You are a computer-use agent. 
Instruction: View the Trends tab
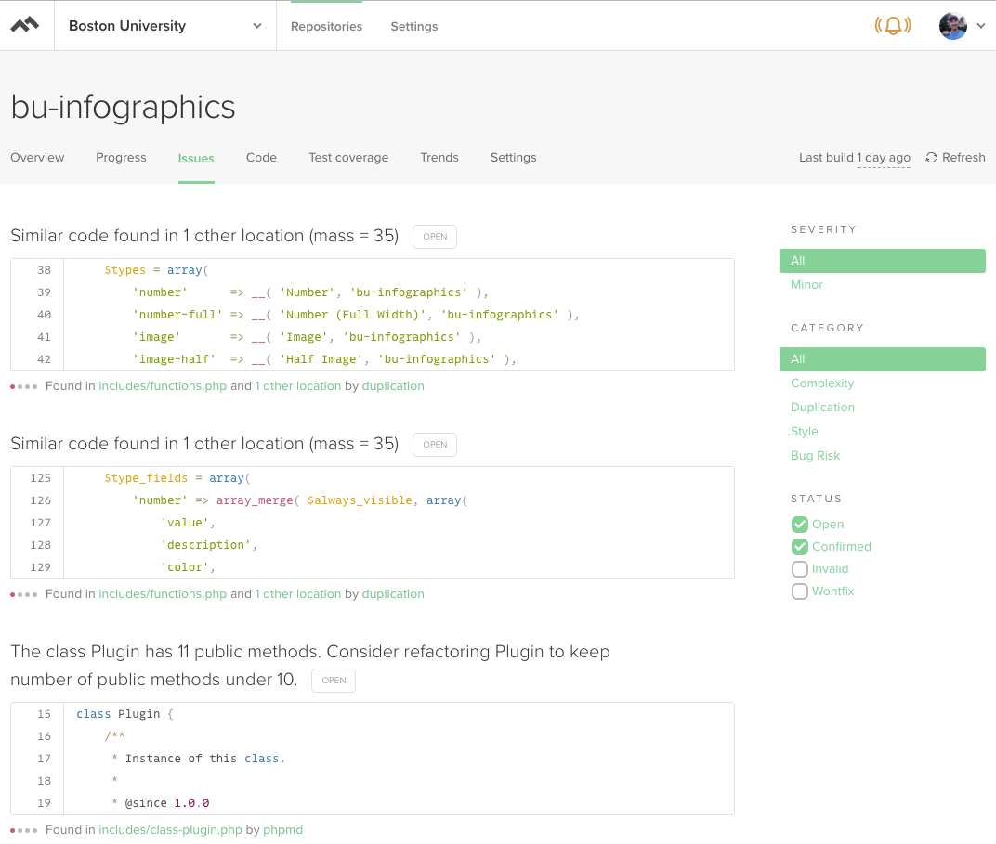point(439,157)
